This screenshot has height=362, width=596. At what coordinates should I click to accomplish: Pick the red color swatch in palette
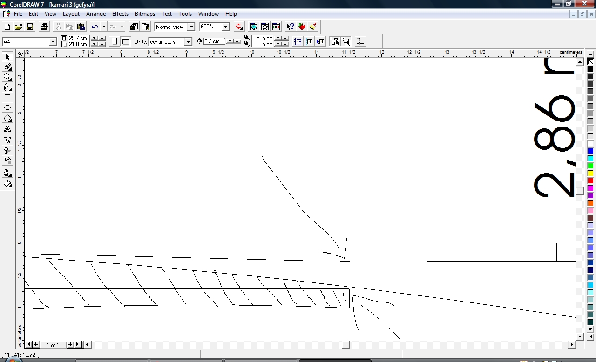pos(590,181)
